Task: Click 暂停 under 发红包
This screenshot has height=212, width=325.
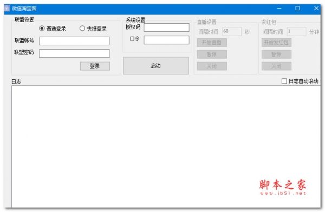Action: tap(276, 54)
